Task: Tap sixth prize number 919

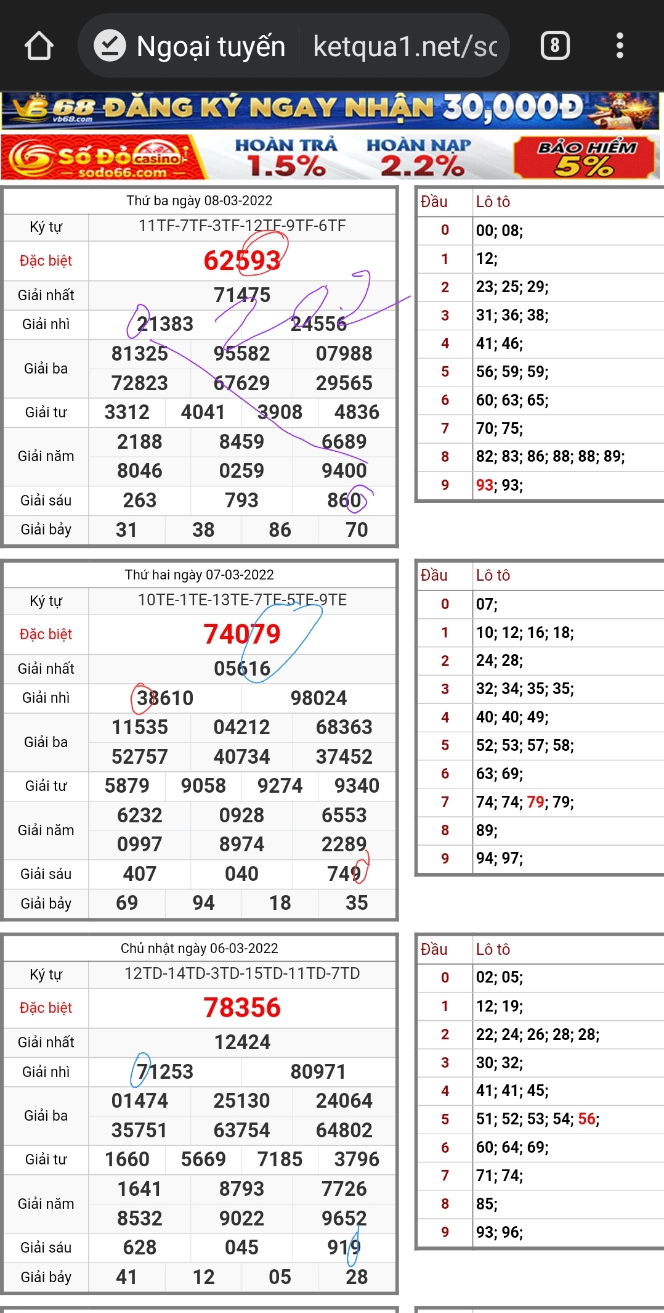Action: pyautogui.click(x=344, y=1248)
